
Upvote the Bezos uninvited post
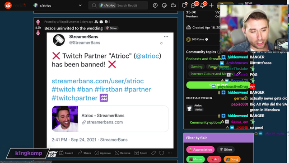[38, 22]
